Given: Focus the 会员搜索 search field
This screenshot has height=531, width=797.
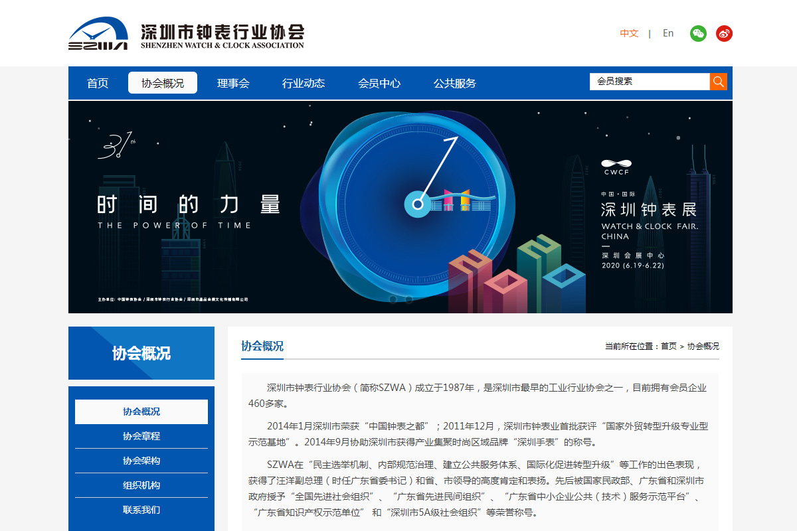Looking at the screenshot, I should [x=650, y=81].
